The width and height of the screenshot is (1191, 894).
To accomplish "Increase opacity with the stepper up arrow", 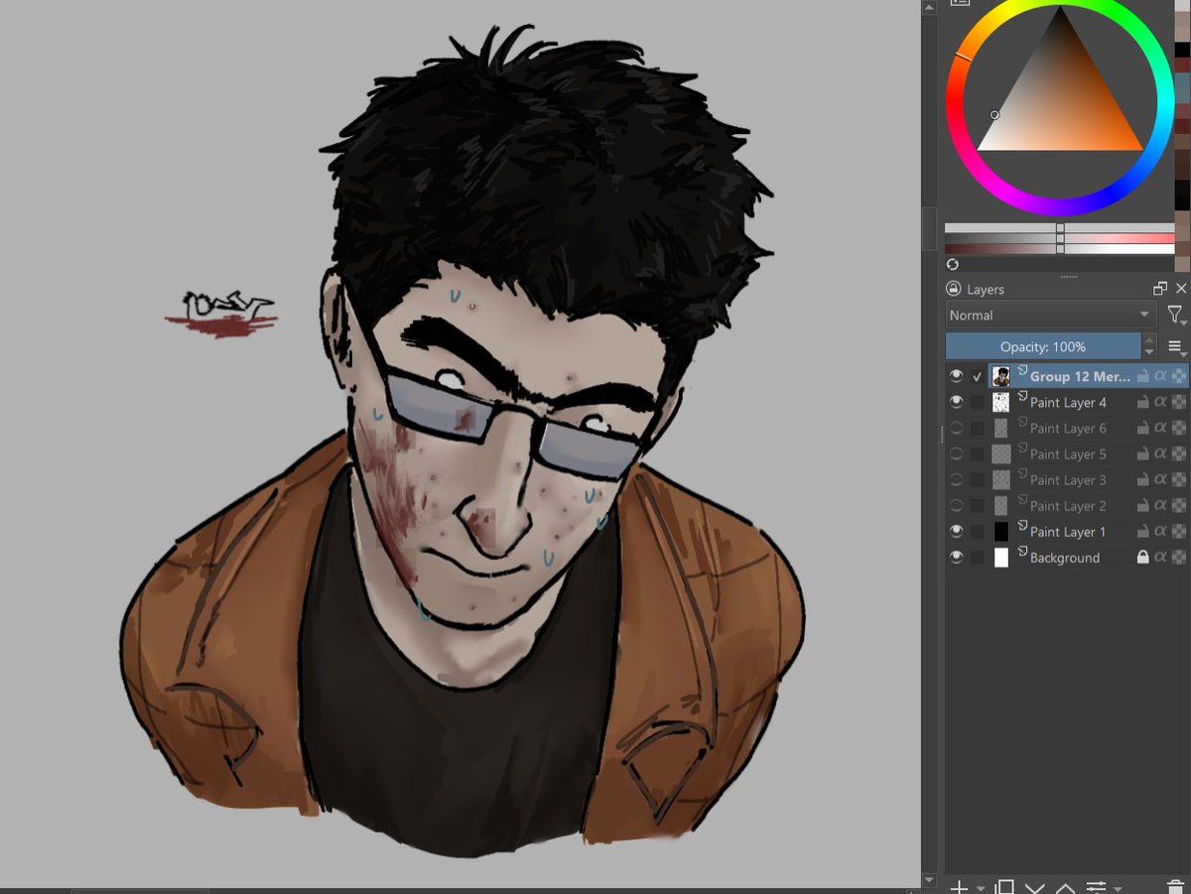I will point(1149,339).
